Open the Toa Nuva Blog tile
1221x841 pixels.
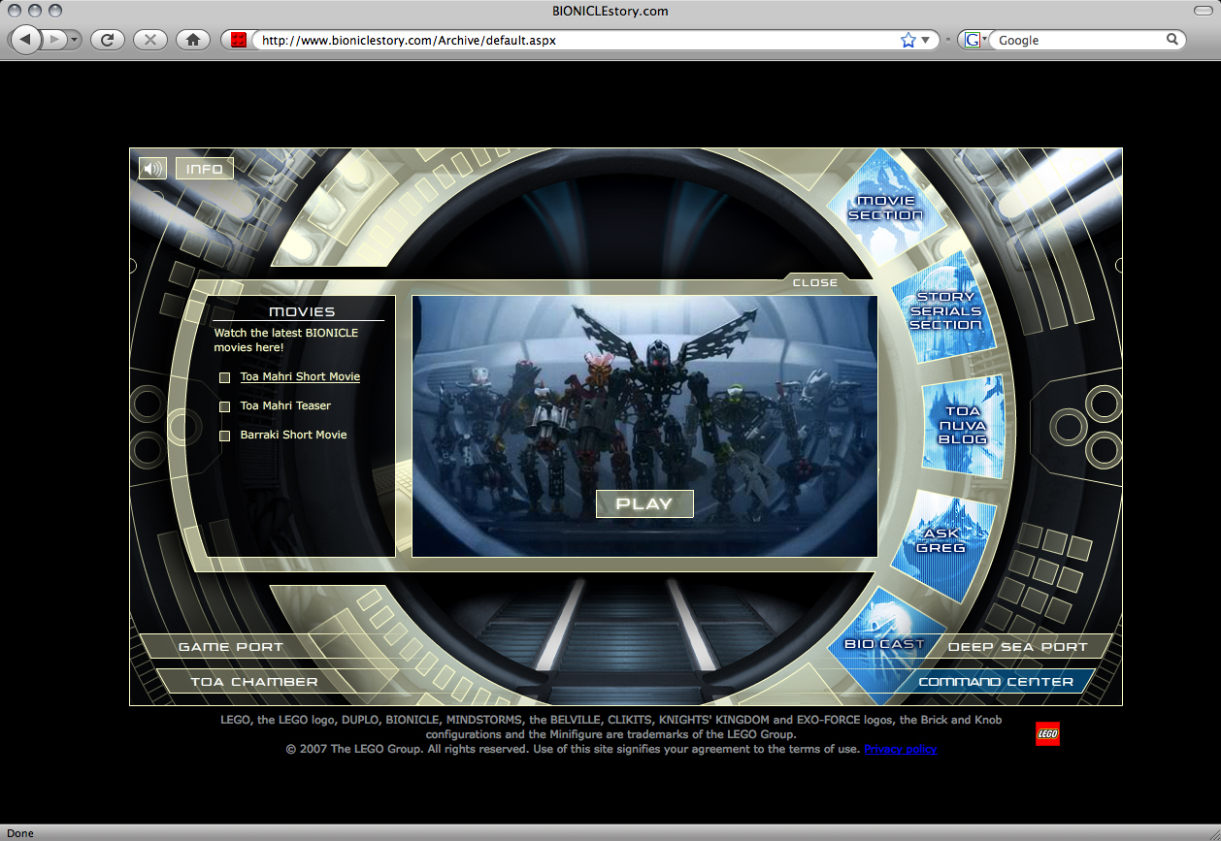(962, 425)
